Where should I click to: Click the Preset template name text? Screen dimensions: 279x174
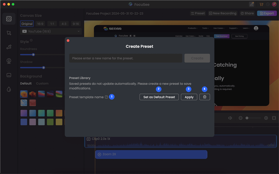[86, 97]
